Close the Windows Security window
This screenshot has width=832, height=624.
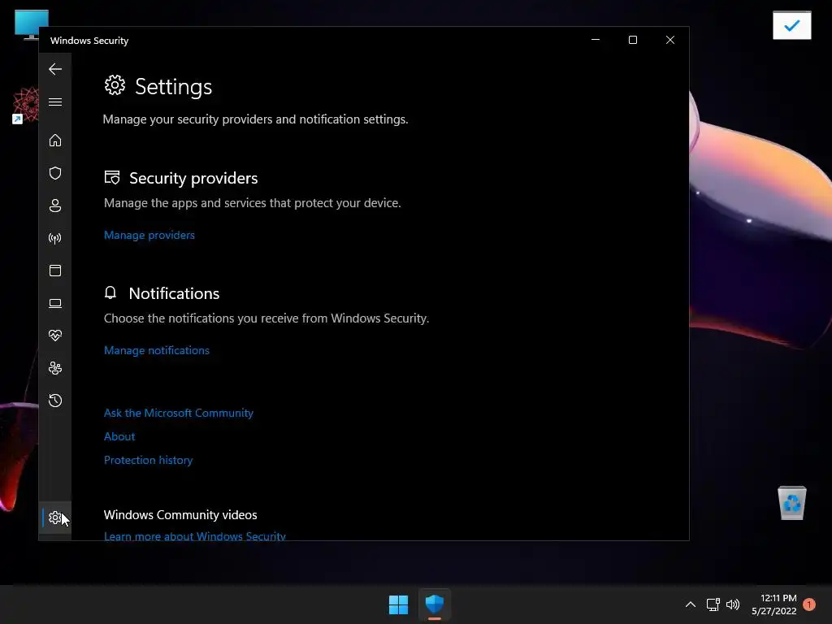(x=670, y=40)
